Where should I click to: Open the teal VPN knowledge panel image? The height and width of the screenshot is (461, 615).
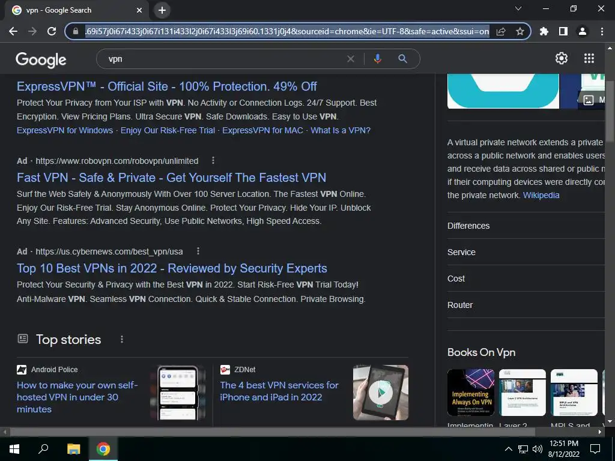coord(503,91)
